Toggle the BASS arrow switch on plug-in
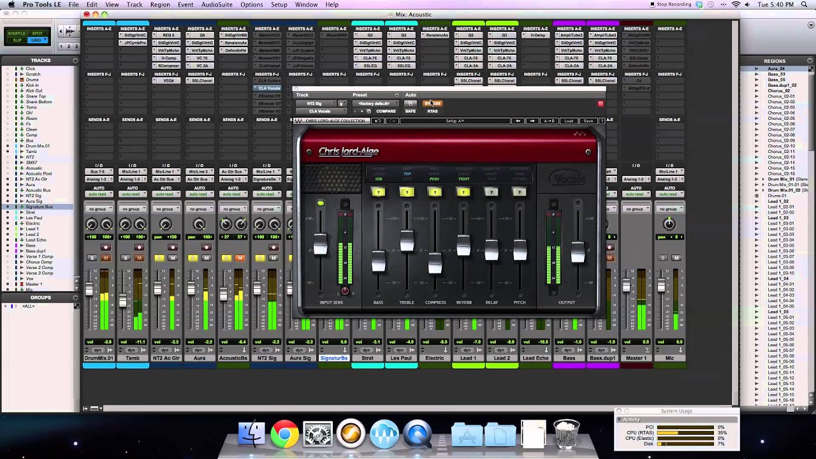The height and width of the screenshot is (459, 816). 378,192
